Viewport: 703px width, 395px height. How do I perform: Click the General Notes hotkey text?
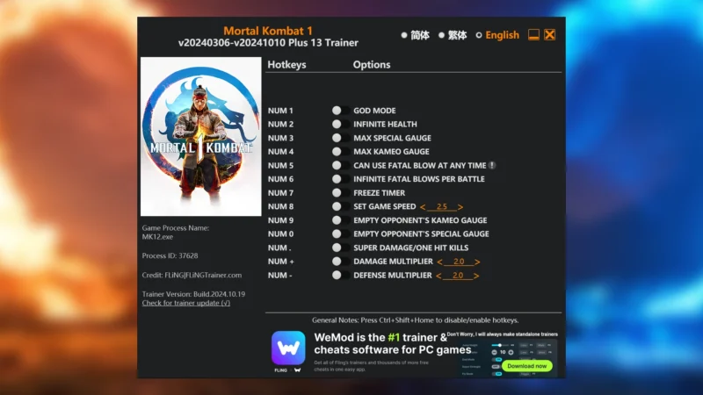tap(415, 320)
